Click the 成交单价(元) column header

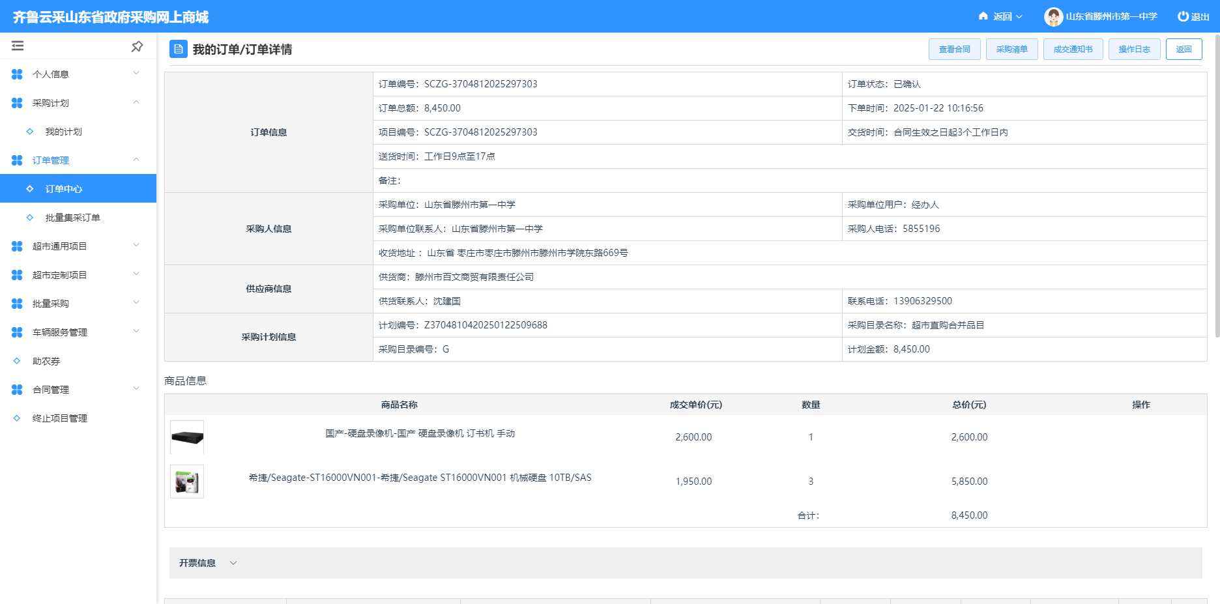pos(696,405)
